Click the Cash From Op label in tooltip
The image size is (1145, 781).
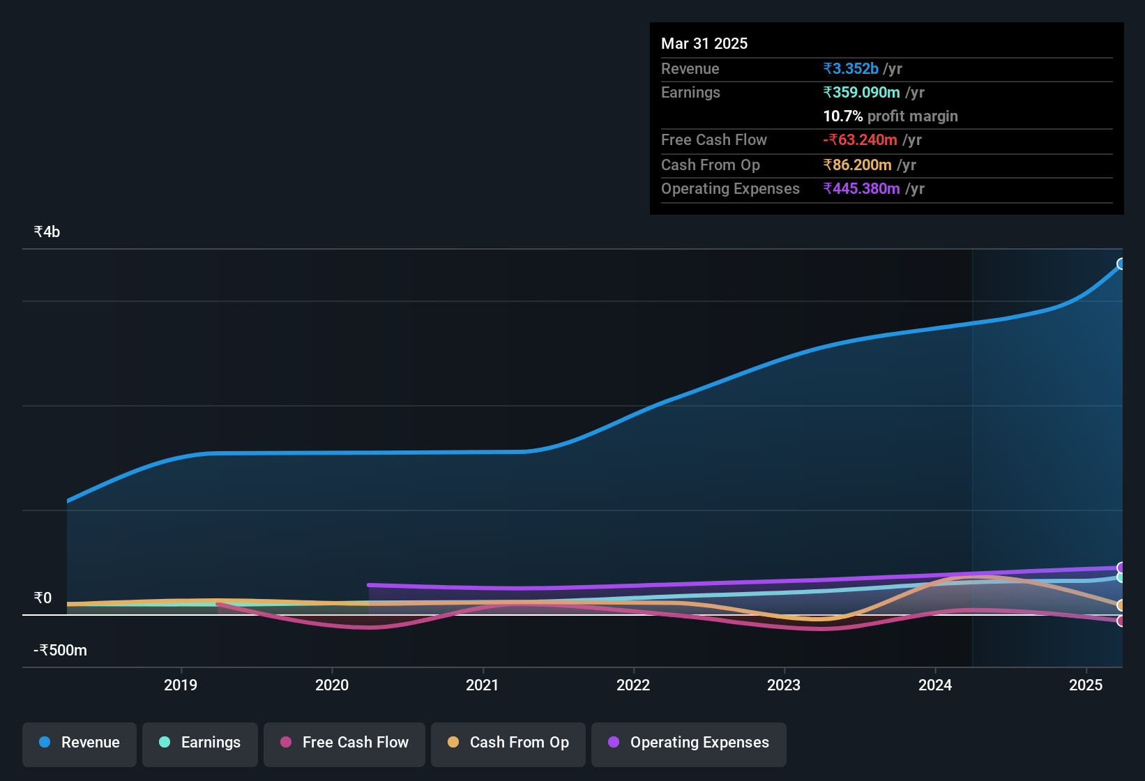point(711,165)
